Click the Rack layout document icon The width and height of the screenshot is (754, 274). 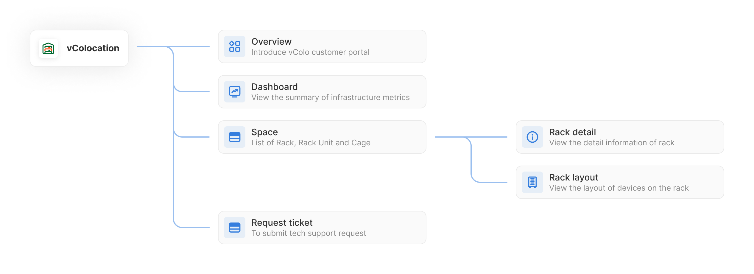pyautogui.click(x=532, y=182)
